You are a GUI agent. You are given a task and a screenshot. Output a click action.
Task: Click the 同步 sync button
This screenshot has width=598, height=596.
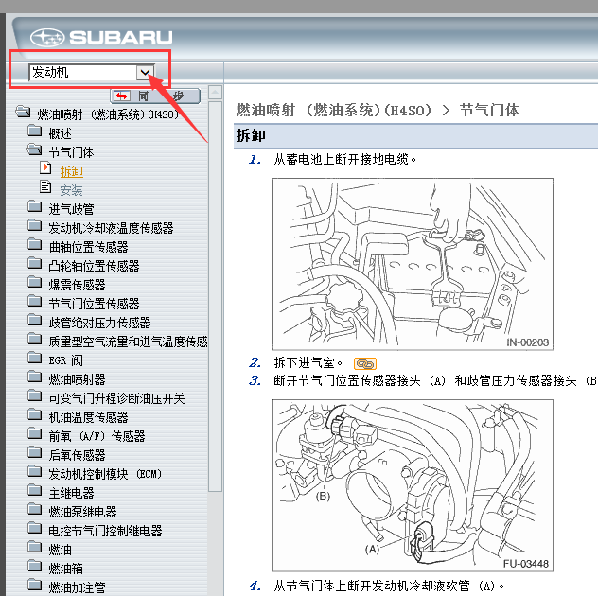155,96
